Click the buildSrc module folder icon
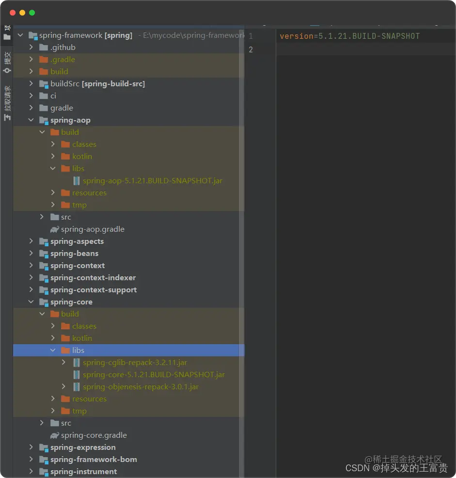The image size is (456, 478). 44,84
